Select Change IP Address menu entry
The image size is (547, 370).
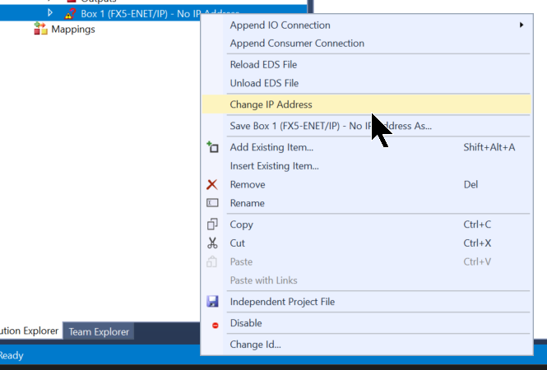271,104
